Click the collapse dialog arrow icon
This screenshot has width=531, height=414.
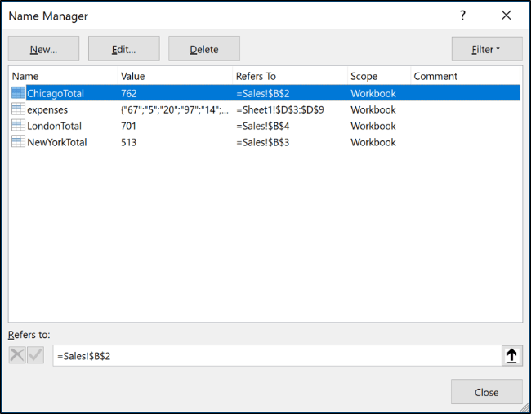point(511,355)
